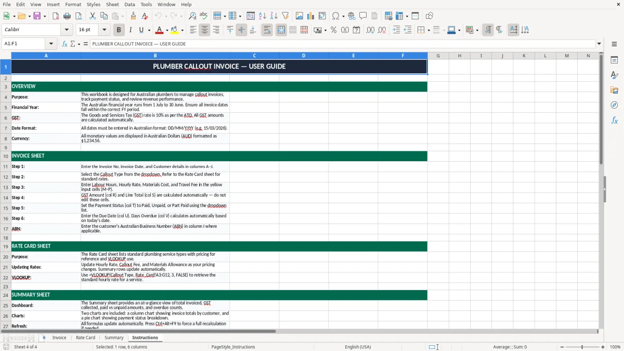Open the sidebar Navigator compass icon
Image resolution: width=624 pixels, height=351 pixels.
(x=614, y=105)
